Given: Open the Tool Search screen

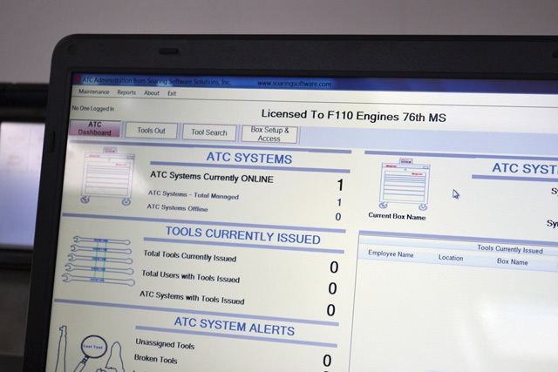Looking at the screenshot, I should [209, 132].
